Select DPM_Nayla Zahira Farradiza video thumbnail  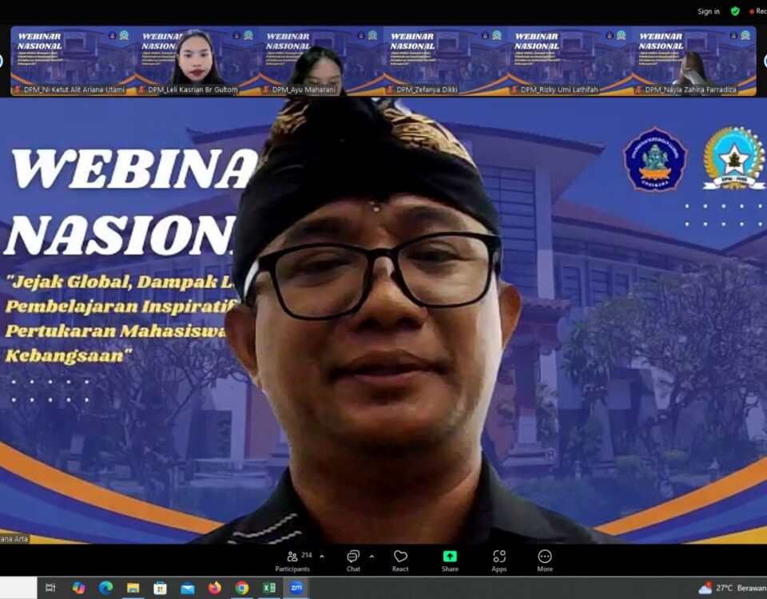693,61
